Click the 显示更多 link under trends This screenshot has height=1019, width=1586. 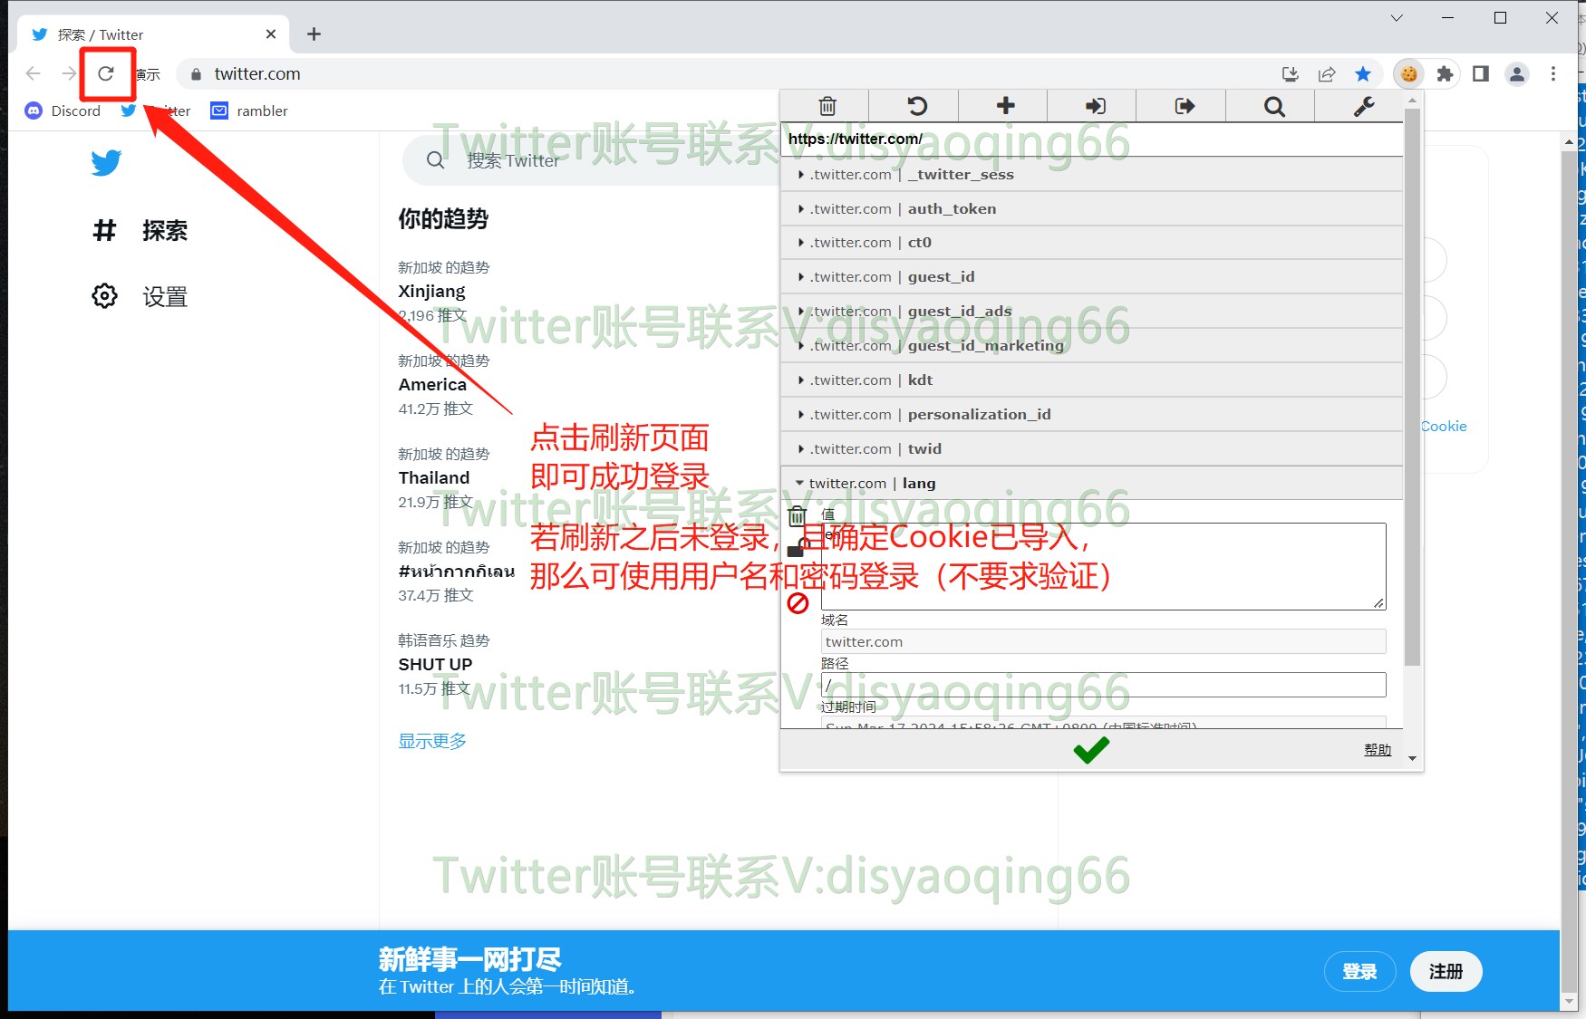[432, 741]
